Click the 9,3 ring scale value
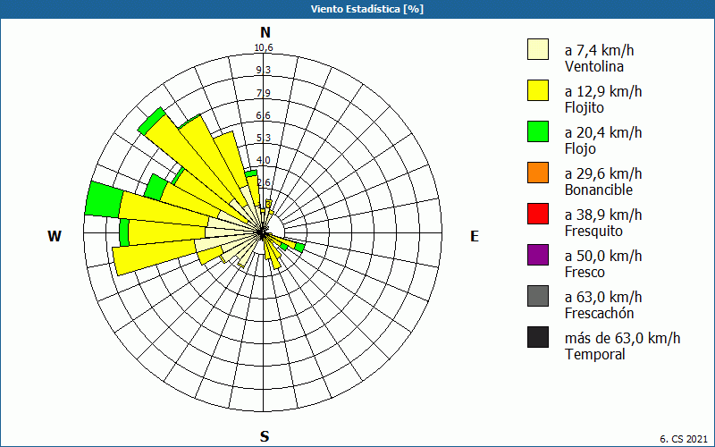 click(264, 71)
